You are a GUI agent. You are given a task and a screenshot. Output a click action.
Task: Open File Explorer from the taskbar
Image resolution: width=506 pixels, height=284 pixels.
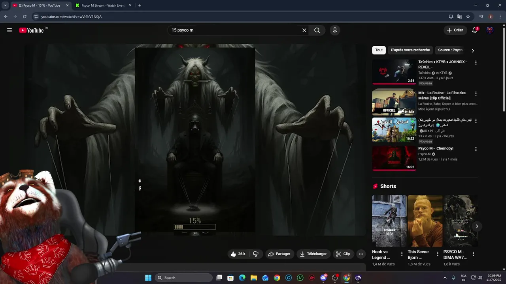253,278
